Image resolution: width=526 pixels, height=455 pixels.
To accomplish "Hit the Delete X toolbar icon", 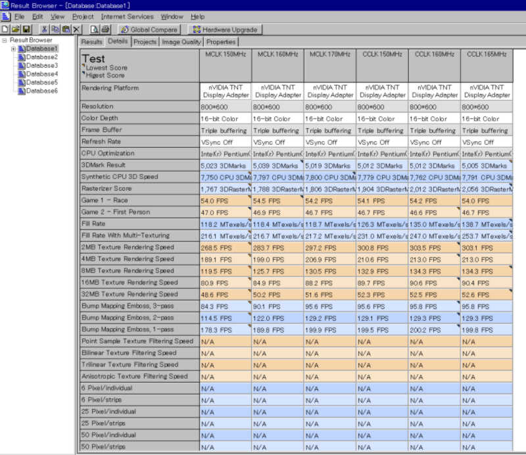I will pos(77,30).
